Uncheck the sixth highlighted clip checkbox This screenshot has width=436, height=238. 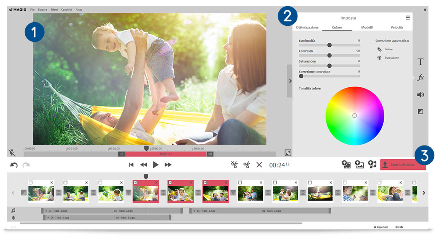205,182
